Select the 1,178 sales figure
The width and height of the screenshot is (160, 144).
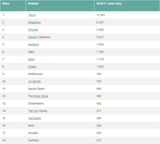100,59
